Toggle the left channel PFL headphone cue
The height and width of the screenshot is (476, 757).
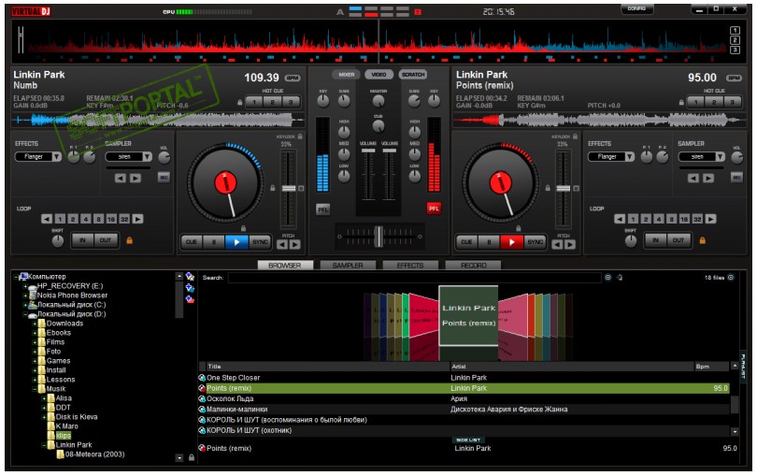(322, 209)
